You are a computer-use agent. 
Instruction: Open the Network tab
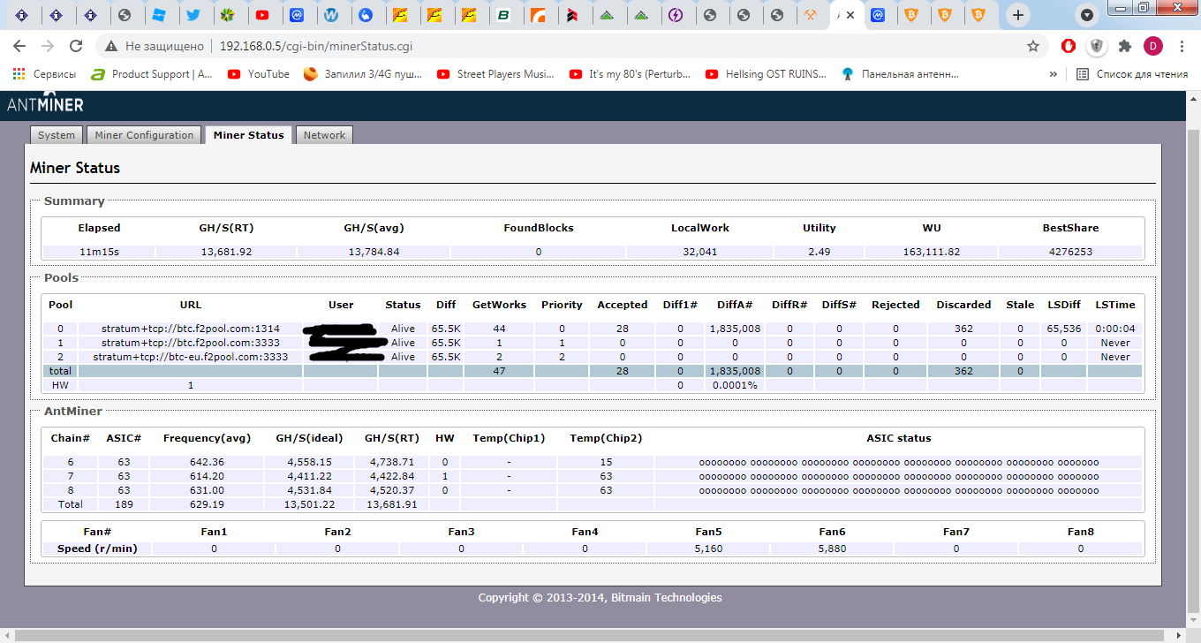click(x=324, y=135)
